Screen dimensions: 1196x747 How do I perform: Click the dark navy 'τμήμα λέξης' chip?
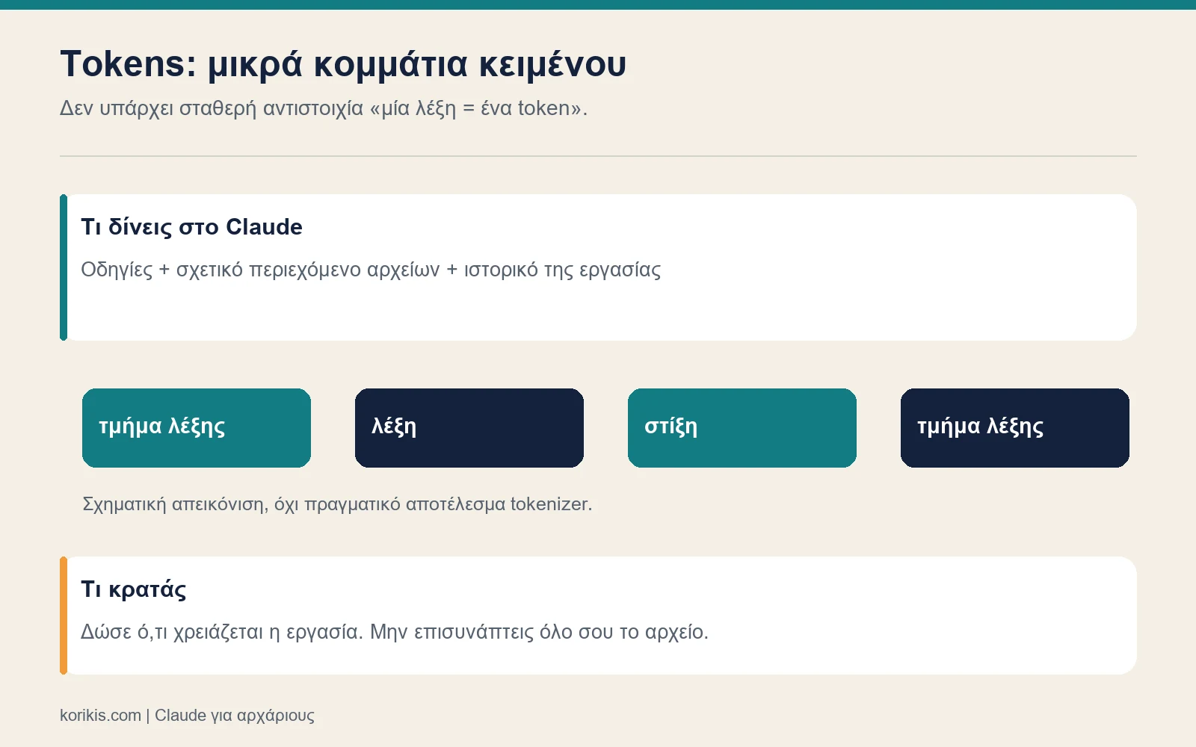(x=1015, y=428)
